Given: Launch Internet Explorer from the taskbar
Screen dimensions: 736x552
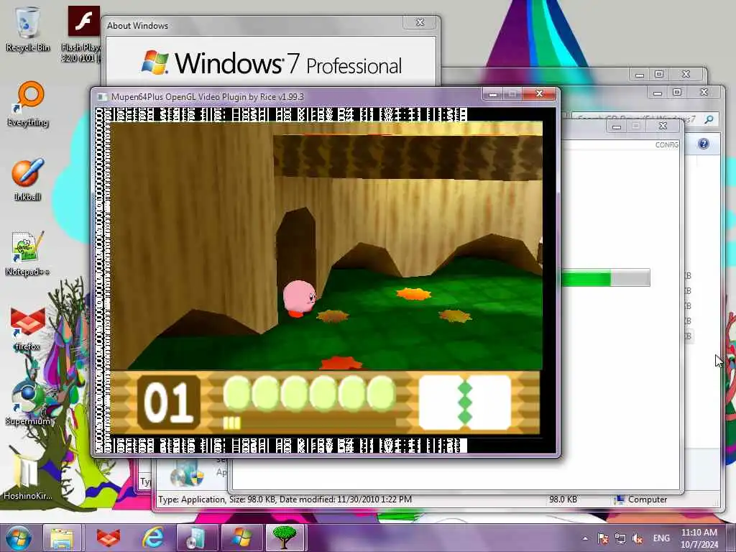Looking at the screenshot, I should [153, 538].
